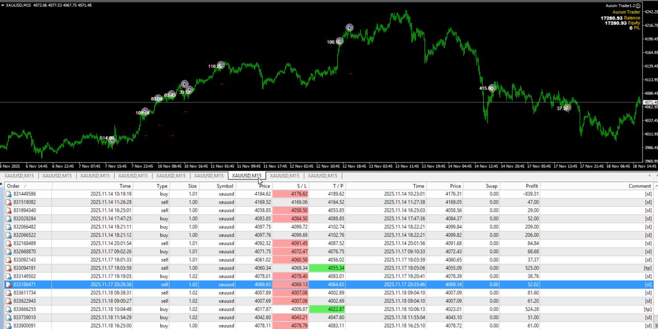Click the close time 2025.11.18 16:25:10
This screenshot has width=658, height=329.
pyautogui.click(x=405, y=326)
